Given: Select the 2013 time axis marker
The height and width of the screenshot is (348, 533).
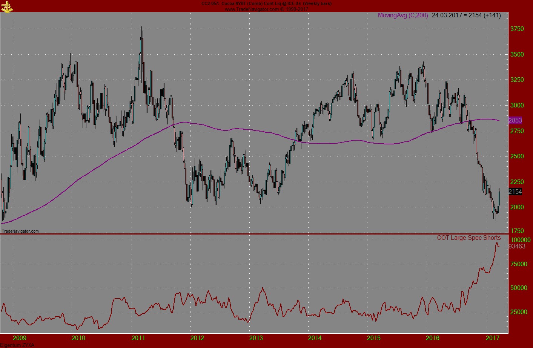Looking at the screenshot, I should (x=256, y=338).
